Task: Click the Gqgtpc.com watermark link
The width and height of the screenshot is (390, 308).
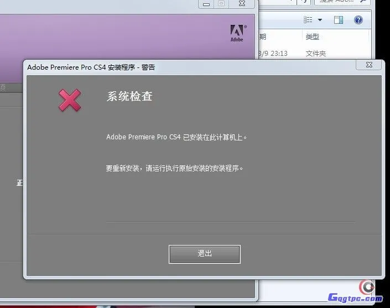Action: tap(356, 298)
